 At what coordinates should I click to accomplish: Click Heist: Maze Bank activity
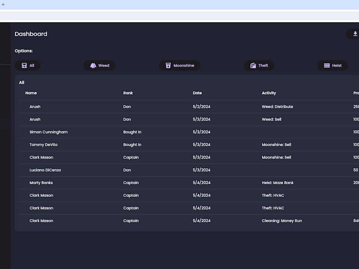point(277,183)
